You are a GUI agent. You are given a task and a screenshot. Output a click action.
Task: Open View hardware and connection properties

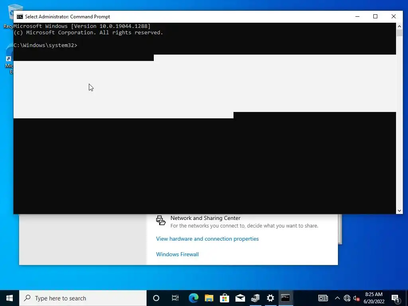pos(207,239)
